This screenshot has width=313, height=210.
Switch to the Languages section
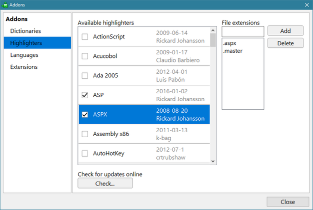(x=24, y=55)
